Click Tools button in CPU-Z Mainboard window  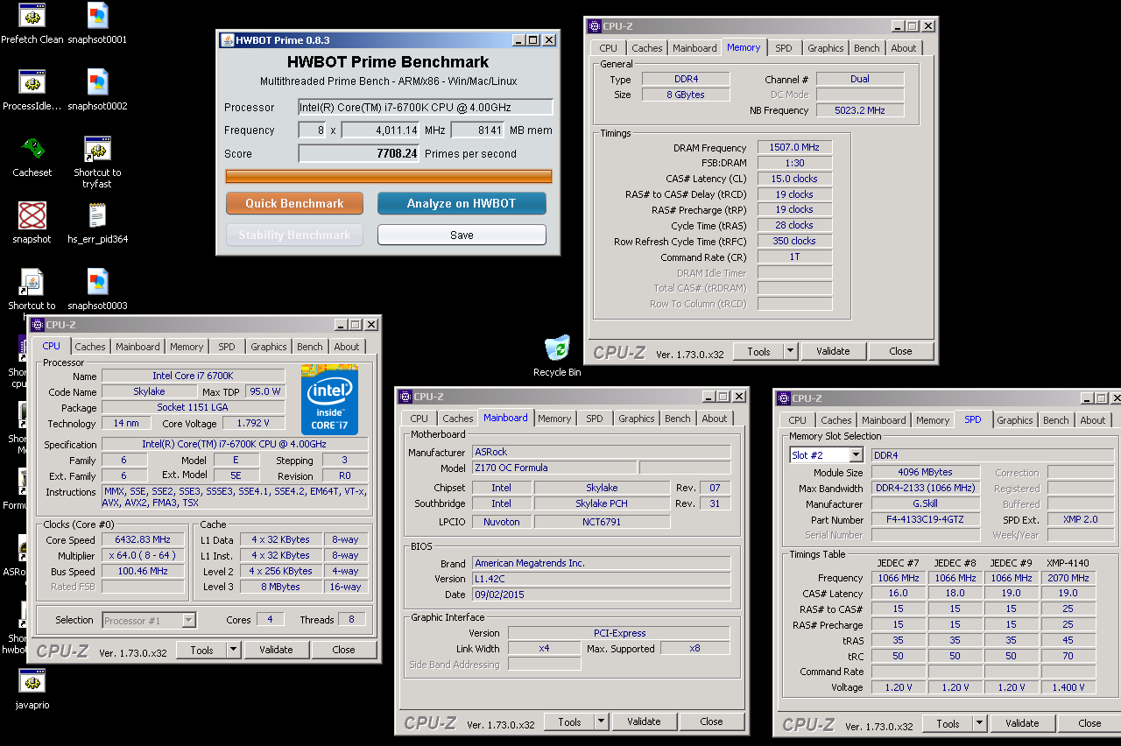click(569, 721)
